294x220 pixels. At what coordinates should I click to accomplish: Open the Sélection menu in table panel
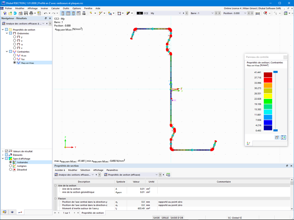pos(85,170)
